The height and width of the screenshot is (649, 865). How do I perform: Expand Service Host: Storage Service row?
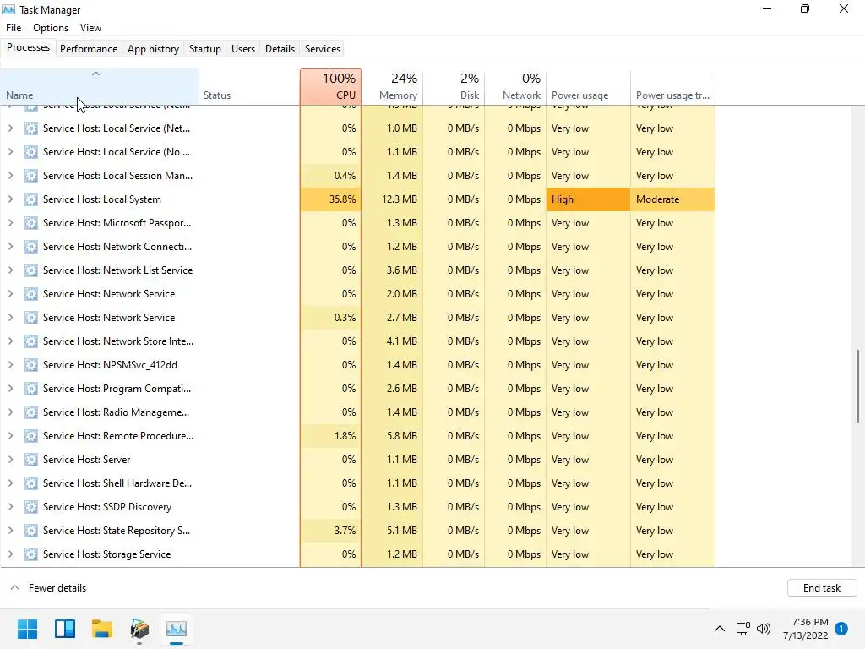pyautogui.click(x=10, y=554)
